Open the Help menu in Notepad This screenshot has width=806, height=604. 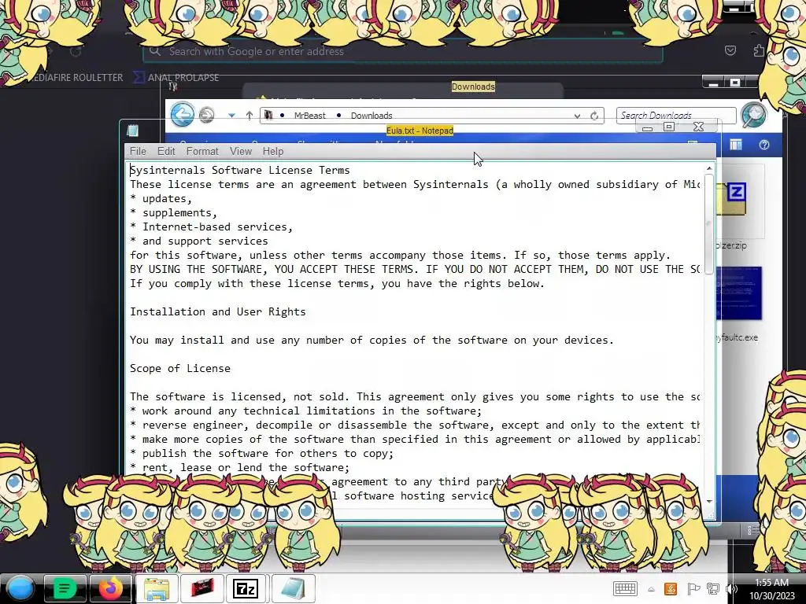273,151
